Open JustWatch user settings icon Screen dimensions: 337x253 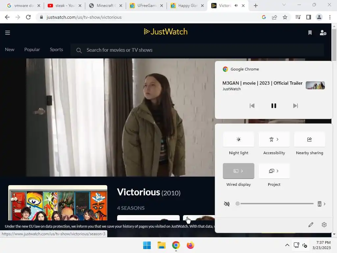coord(323,33)
